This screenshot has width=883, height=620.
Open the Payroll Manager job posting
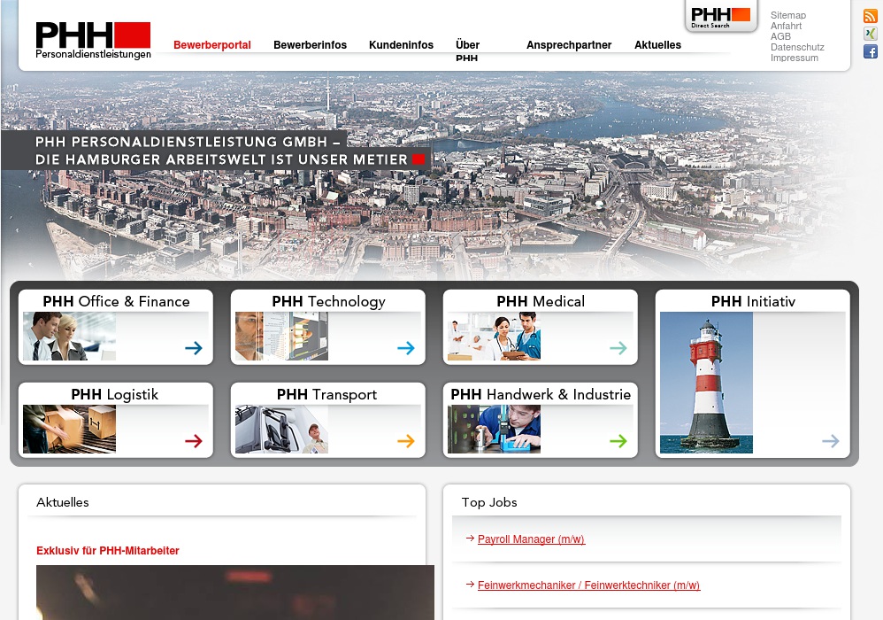531,539
